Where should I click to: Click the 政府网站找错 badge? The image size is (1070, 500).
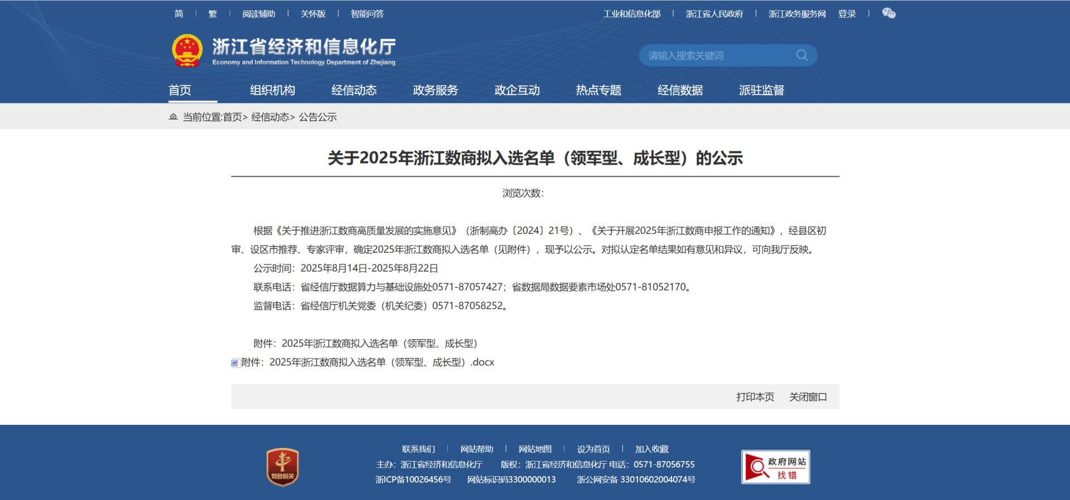click(775, 467)
